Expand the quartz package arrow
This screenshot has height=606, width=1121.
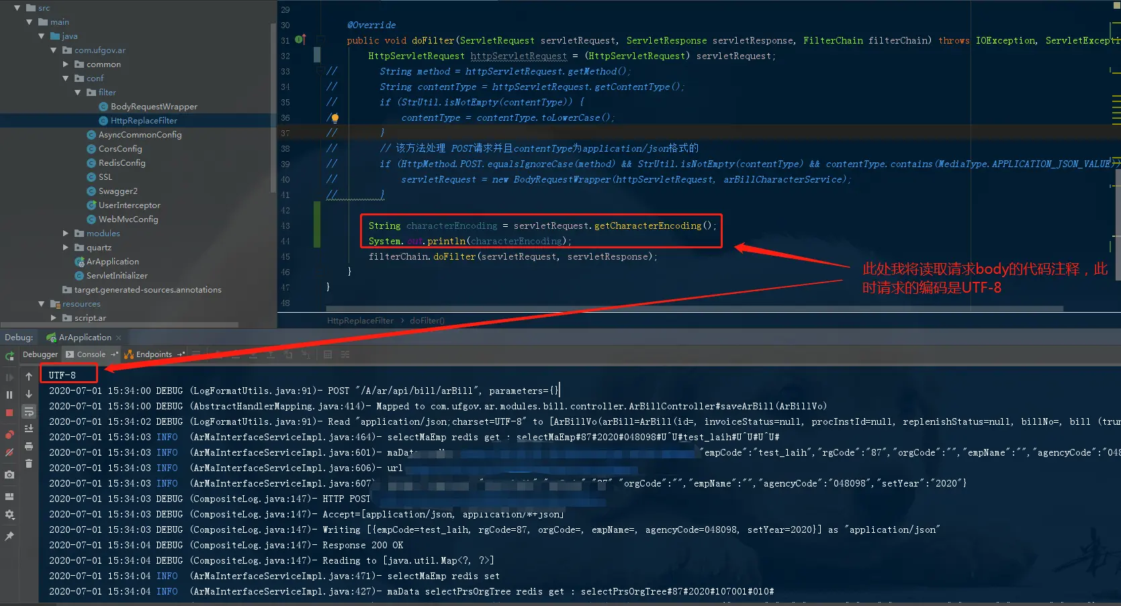pos(66,248)
